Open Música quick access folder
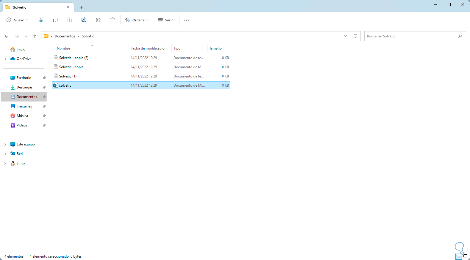Image resolution: width=470 pixels, height=260 pixels. point(22,116)
